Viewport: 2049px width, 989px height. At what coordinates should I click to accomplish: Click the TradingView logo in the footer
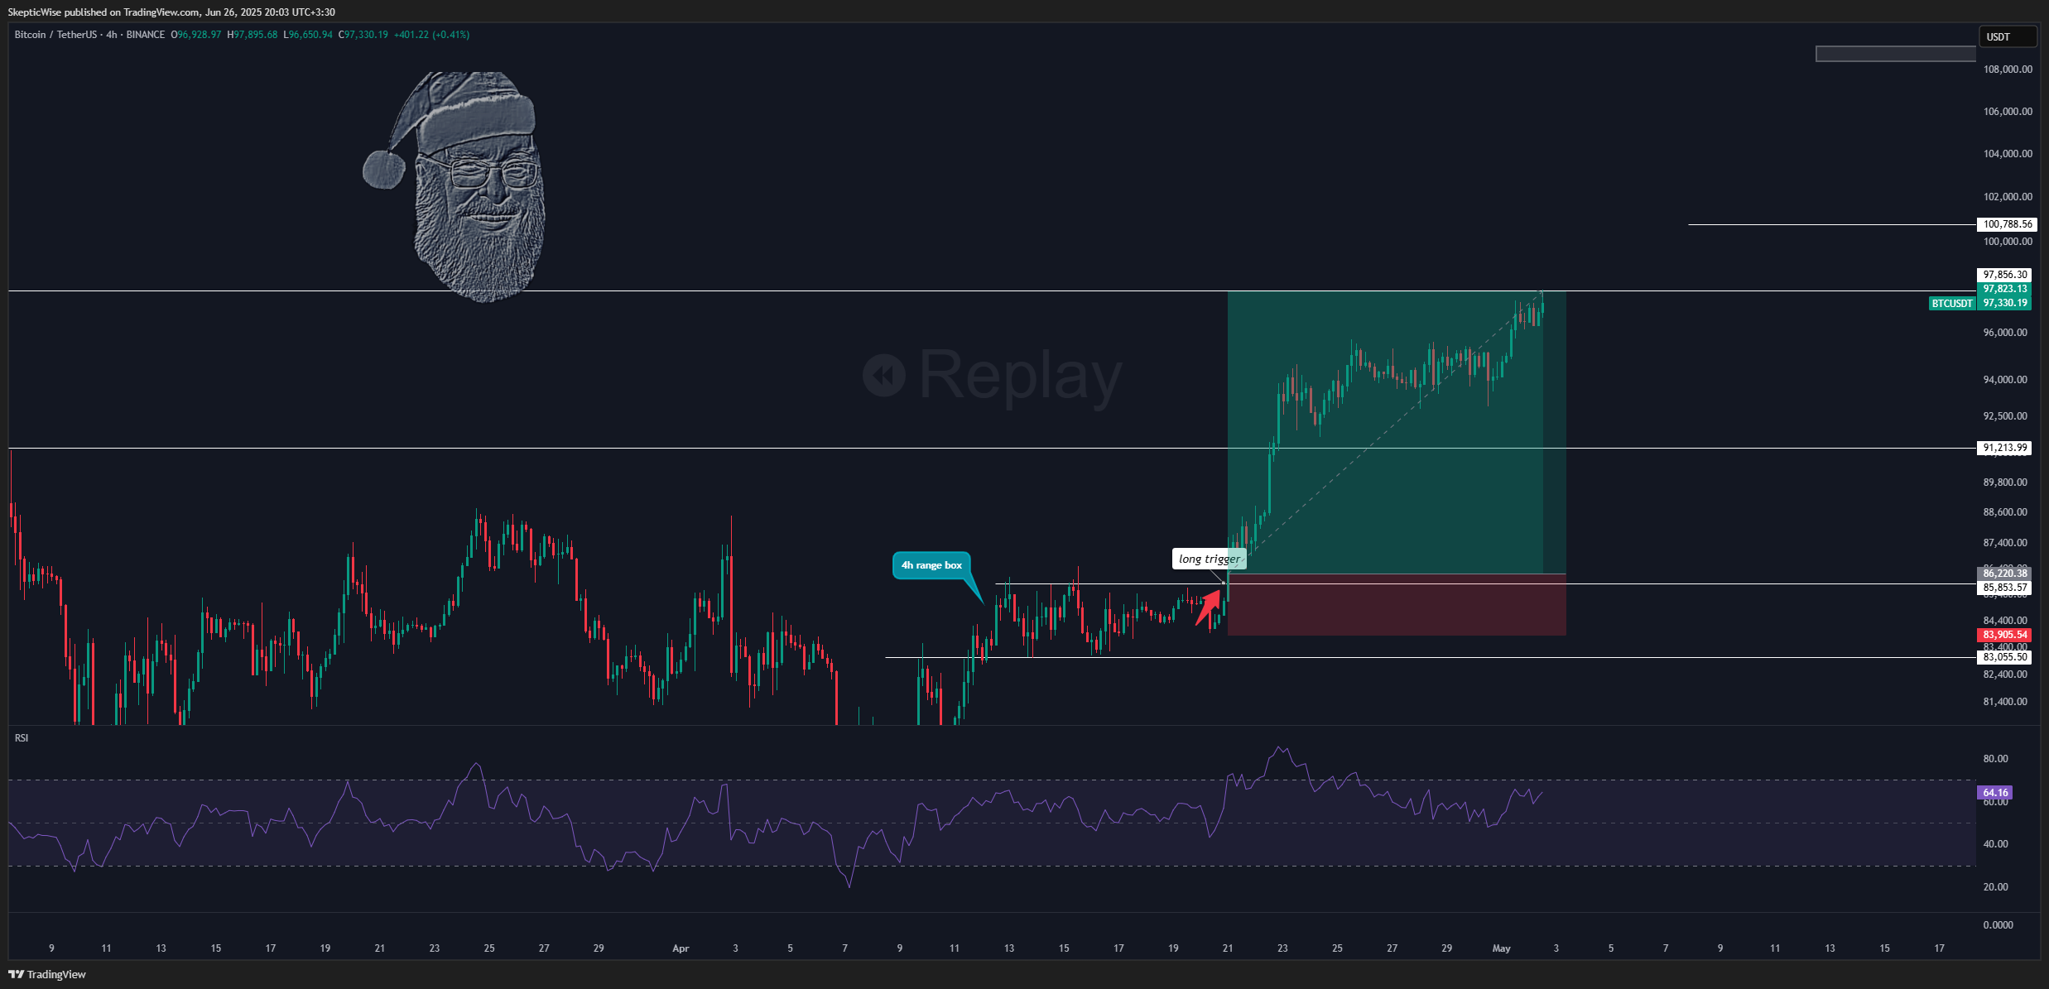(x=47, y=974)
